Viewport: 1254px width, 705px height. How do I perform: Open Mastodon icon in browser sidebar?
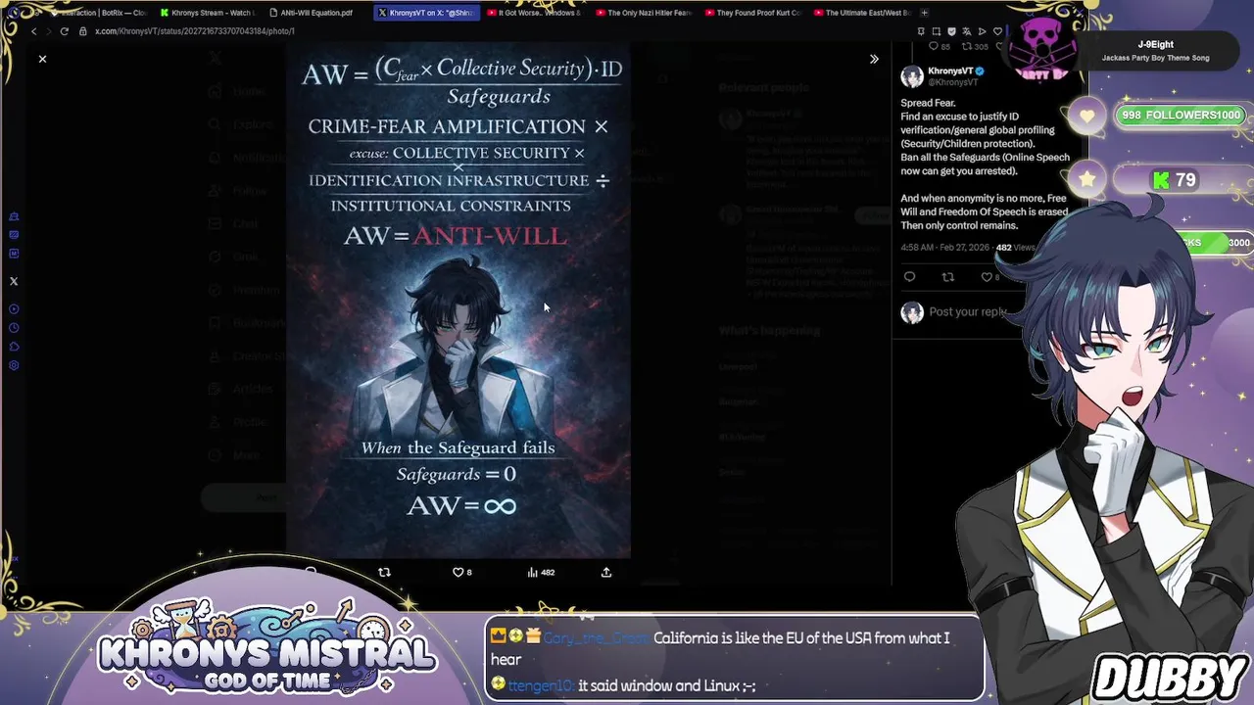(x=14, y=254)
